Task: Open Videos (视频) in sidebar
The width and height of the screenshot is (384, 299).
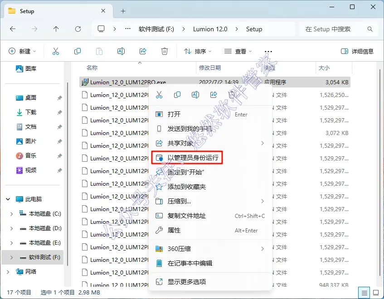Action: [26, 170]
